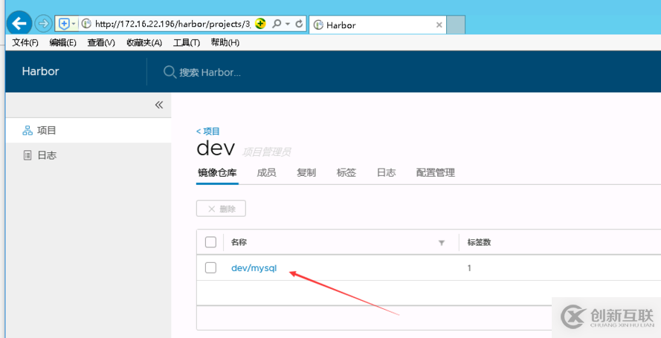Open the blue shield plus icon

pos(63,24)
